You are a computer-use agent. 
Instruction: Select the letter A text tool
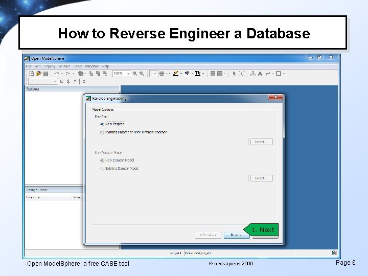point(260,74)
